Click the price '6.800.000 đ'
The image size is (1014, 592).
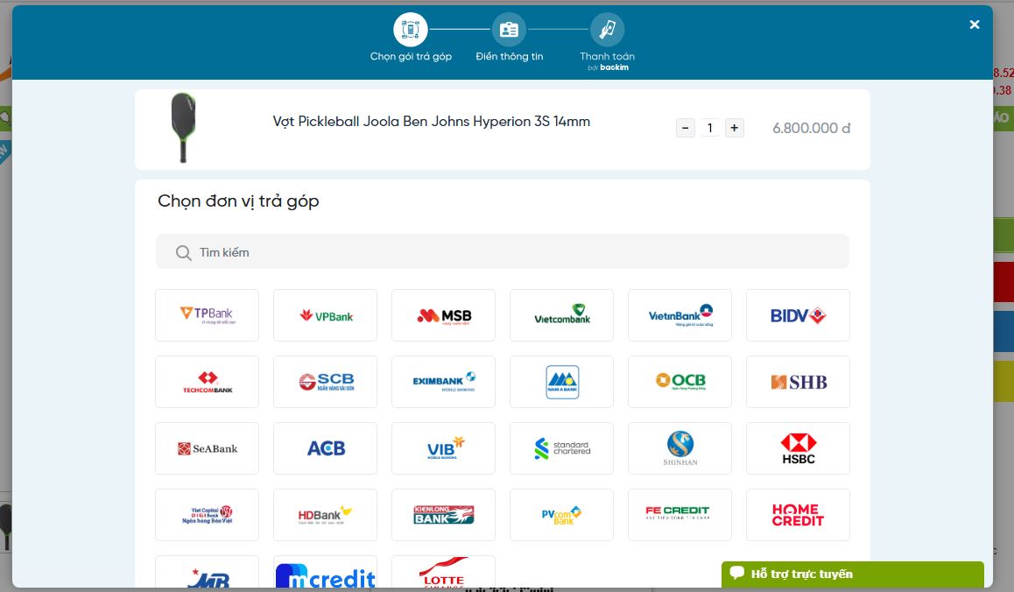click(812, 128)
